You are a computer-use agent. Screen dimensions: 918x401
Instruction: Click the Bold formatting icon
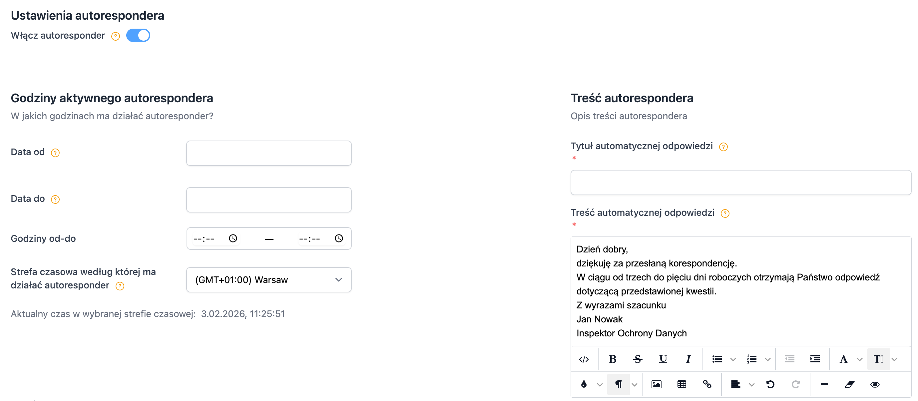(612, 359)
